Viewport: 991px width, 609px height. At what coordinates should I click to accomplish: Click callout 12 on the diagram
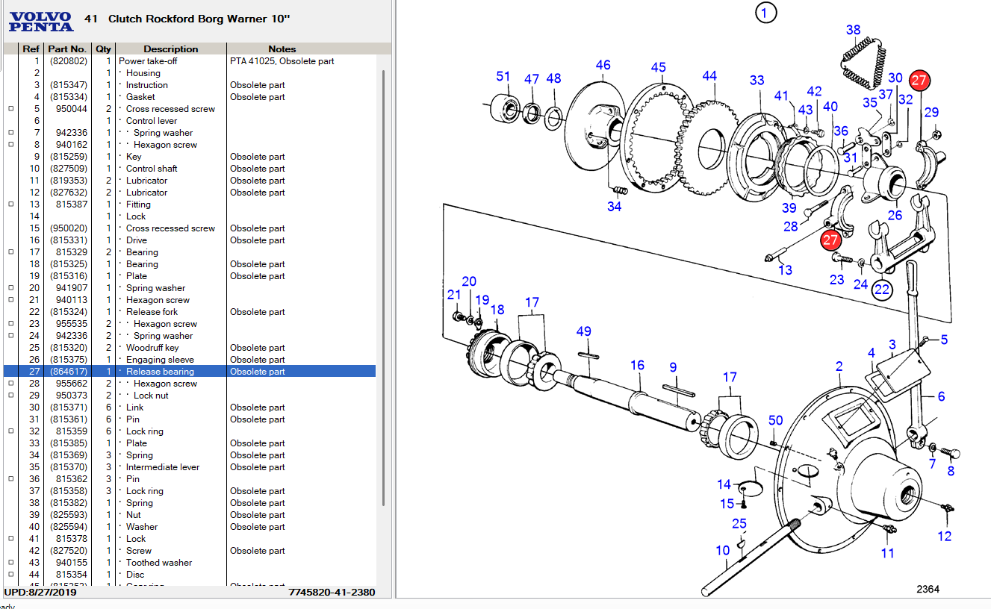coord(945,536)
